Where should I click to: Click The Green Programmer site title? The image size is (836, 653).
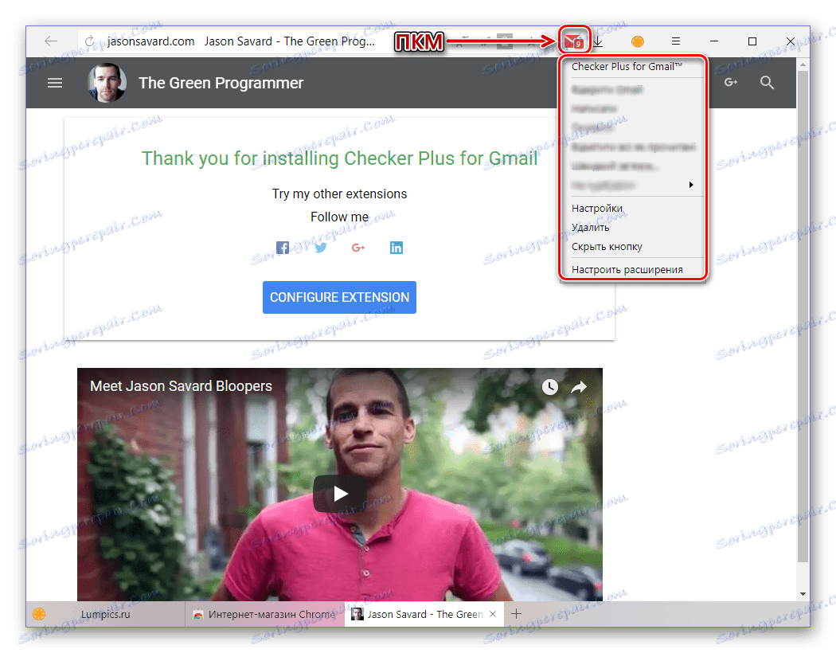point(221,83)
